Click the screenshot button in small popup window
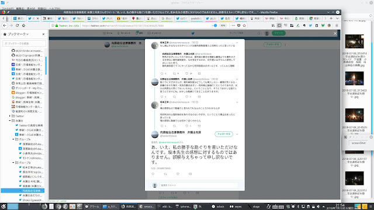The width and height of the screenshot is (374, 210). pos(358,143)
